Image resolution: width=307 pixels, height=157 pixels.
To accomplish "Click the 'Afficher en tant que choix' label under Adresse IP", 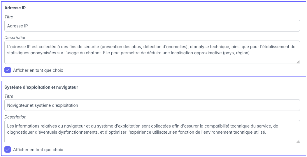I will [x=38, y=70].
